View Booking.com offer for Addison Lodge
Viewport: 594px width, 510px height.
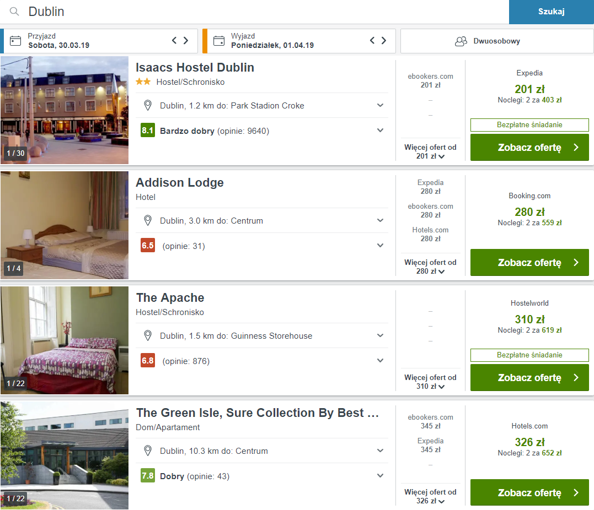pyautogui.click(x=529, y=262)
